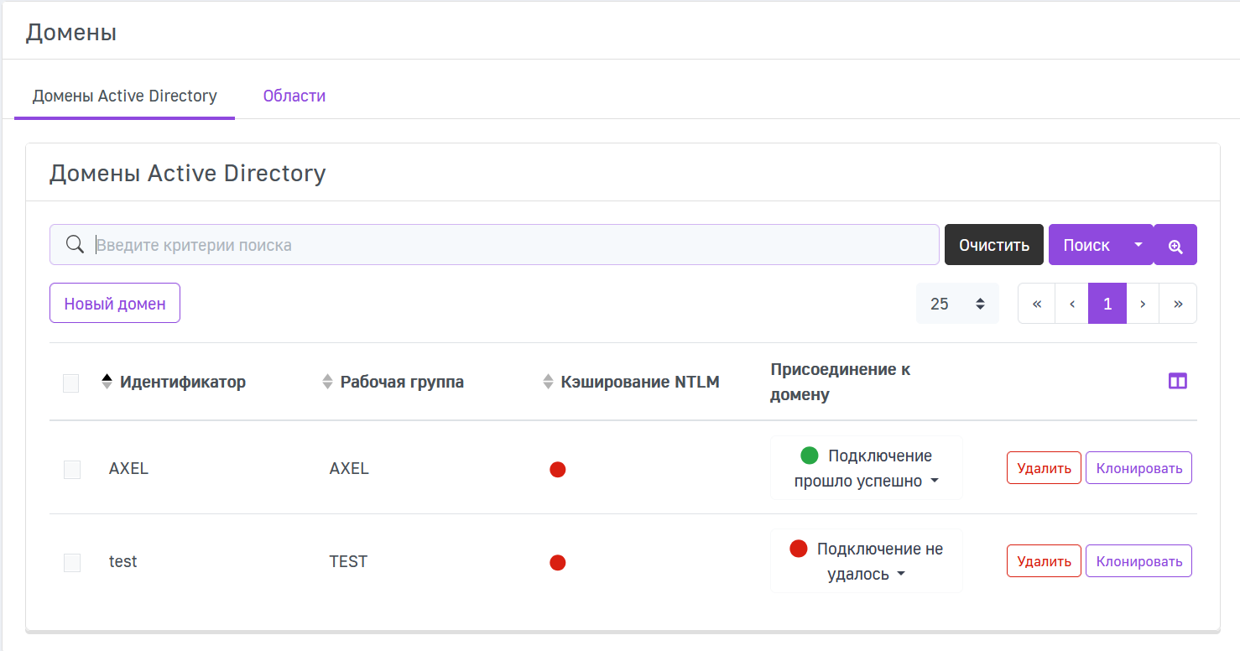Sort by Идентификатор column arrows
The image size is (1240, 651).
[107, 382]
